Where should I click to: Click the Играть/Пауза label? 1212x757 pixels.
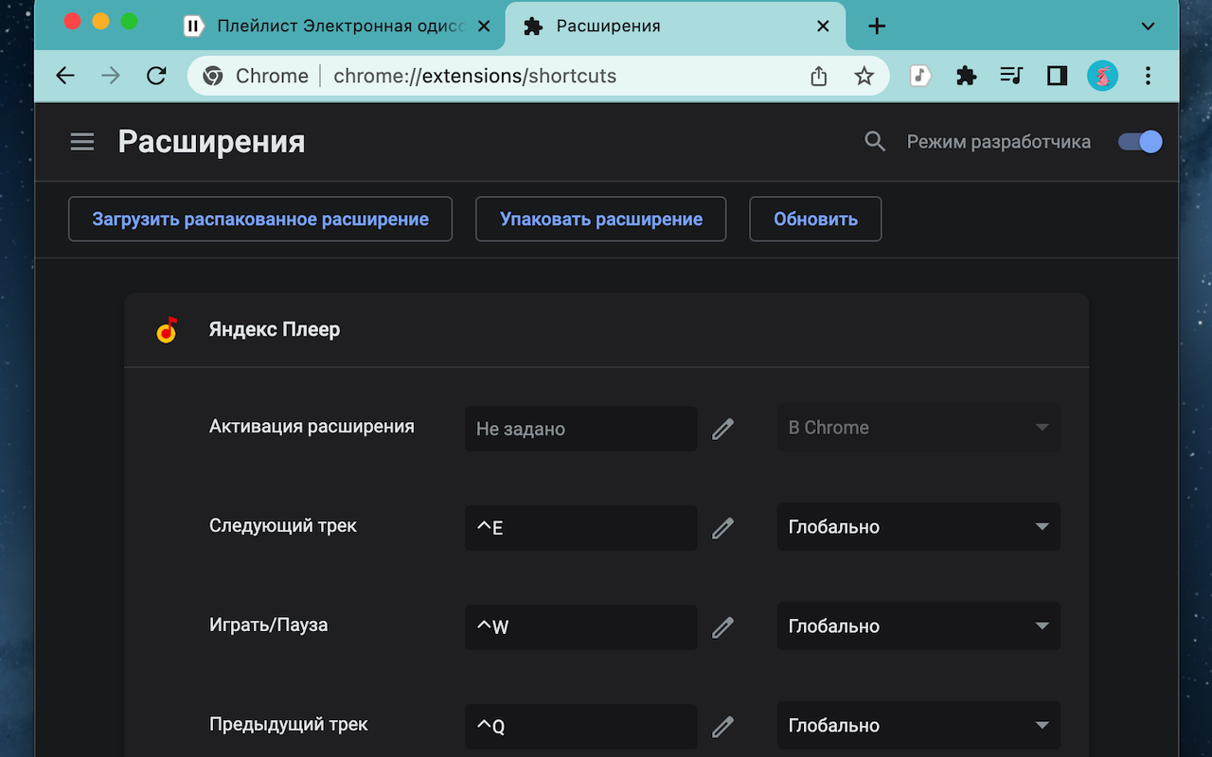[x=269, y=625]
